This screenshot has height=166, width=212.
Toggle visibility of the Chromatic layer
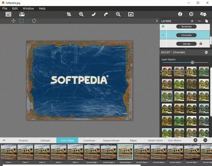163,35
